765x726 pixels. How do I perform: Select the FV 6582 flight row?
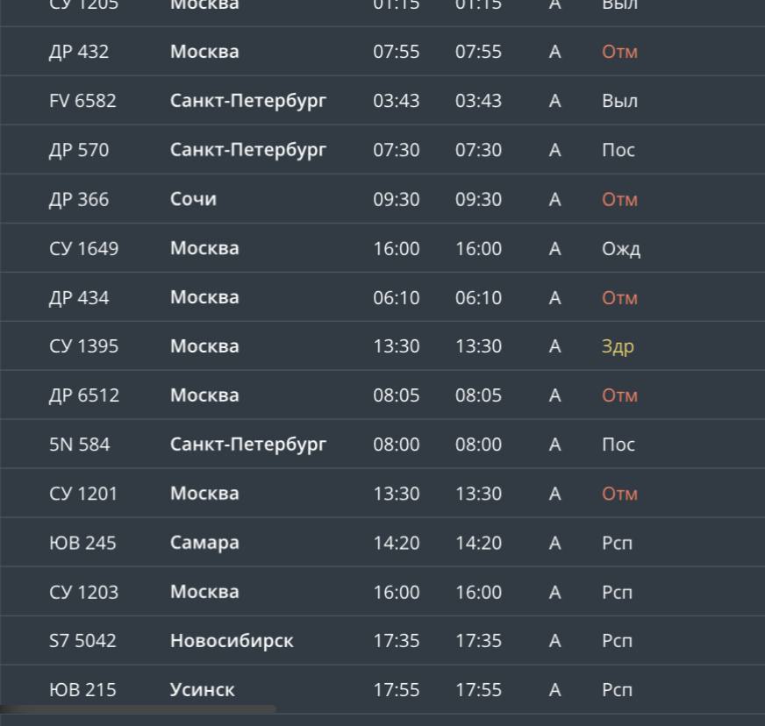(82, 101)
